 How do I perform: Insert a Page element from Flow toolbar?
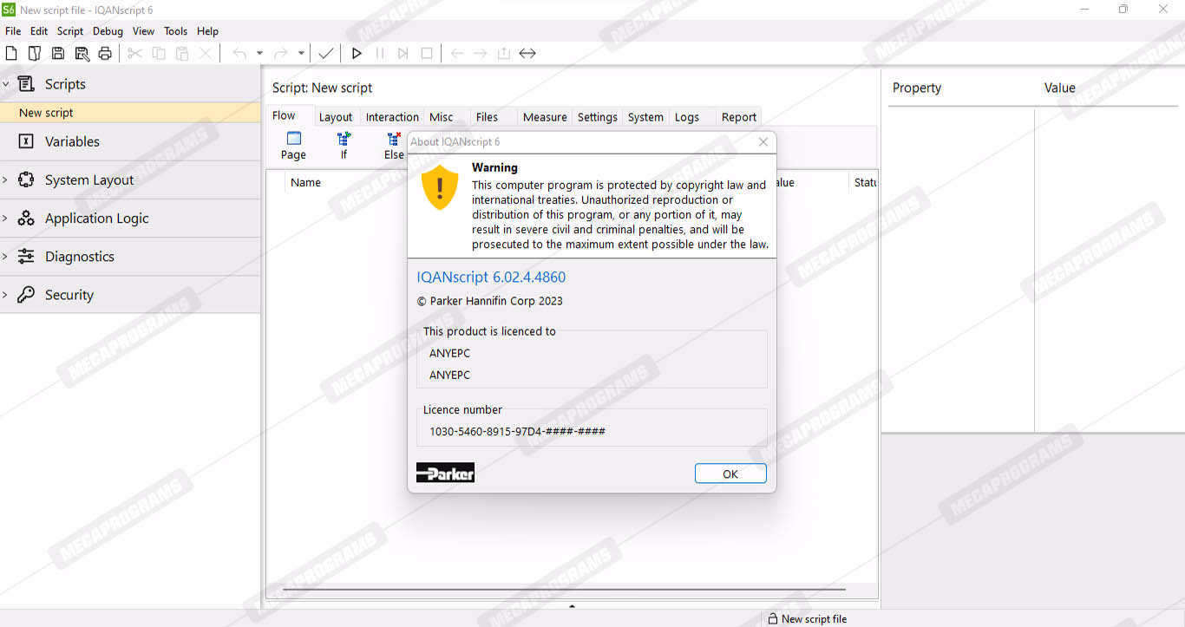[293, 145]
